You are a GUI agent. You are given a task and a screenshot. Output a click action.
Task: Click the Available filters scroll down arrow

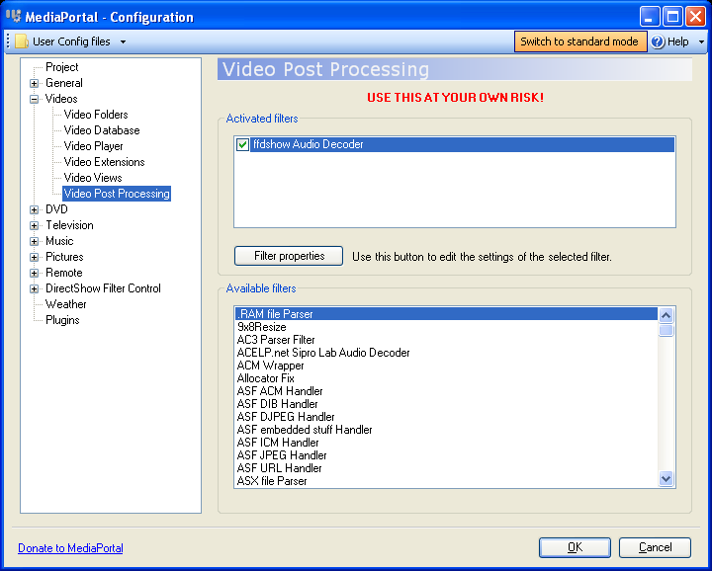click(667, 478)
